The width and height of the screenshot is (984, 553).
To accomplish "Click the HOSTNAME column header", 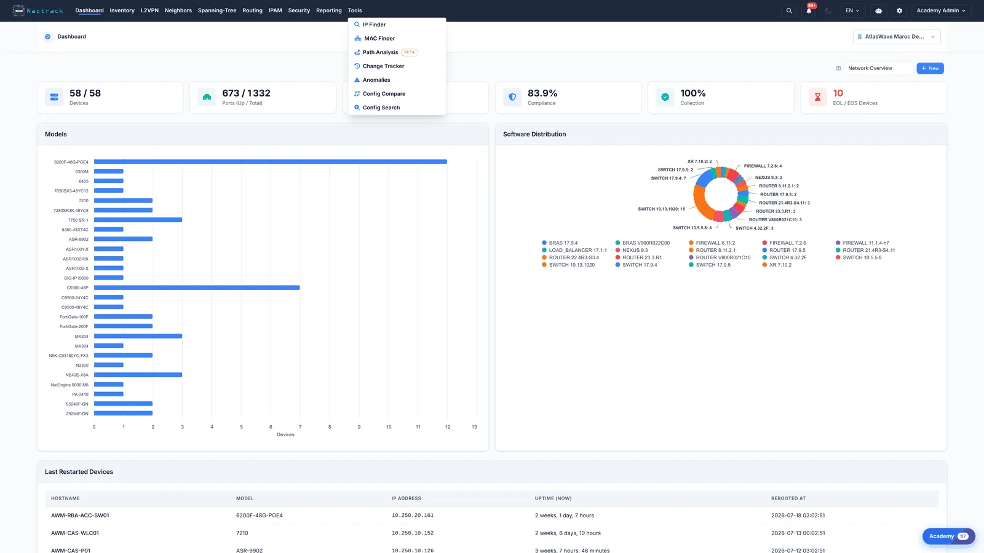I will 65,498.
